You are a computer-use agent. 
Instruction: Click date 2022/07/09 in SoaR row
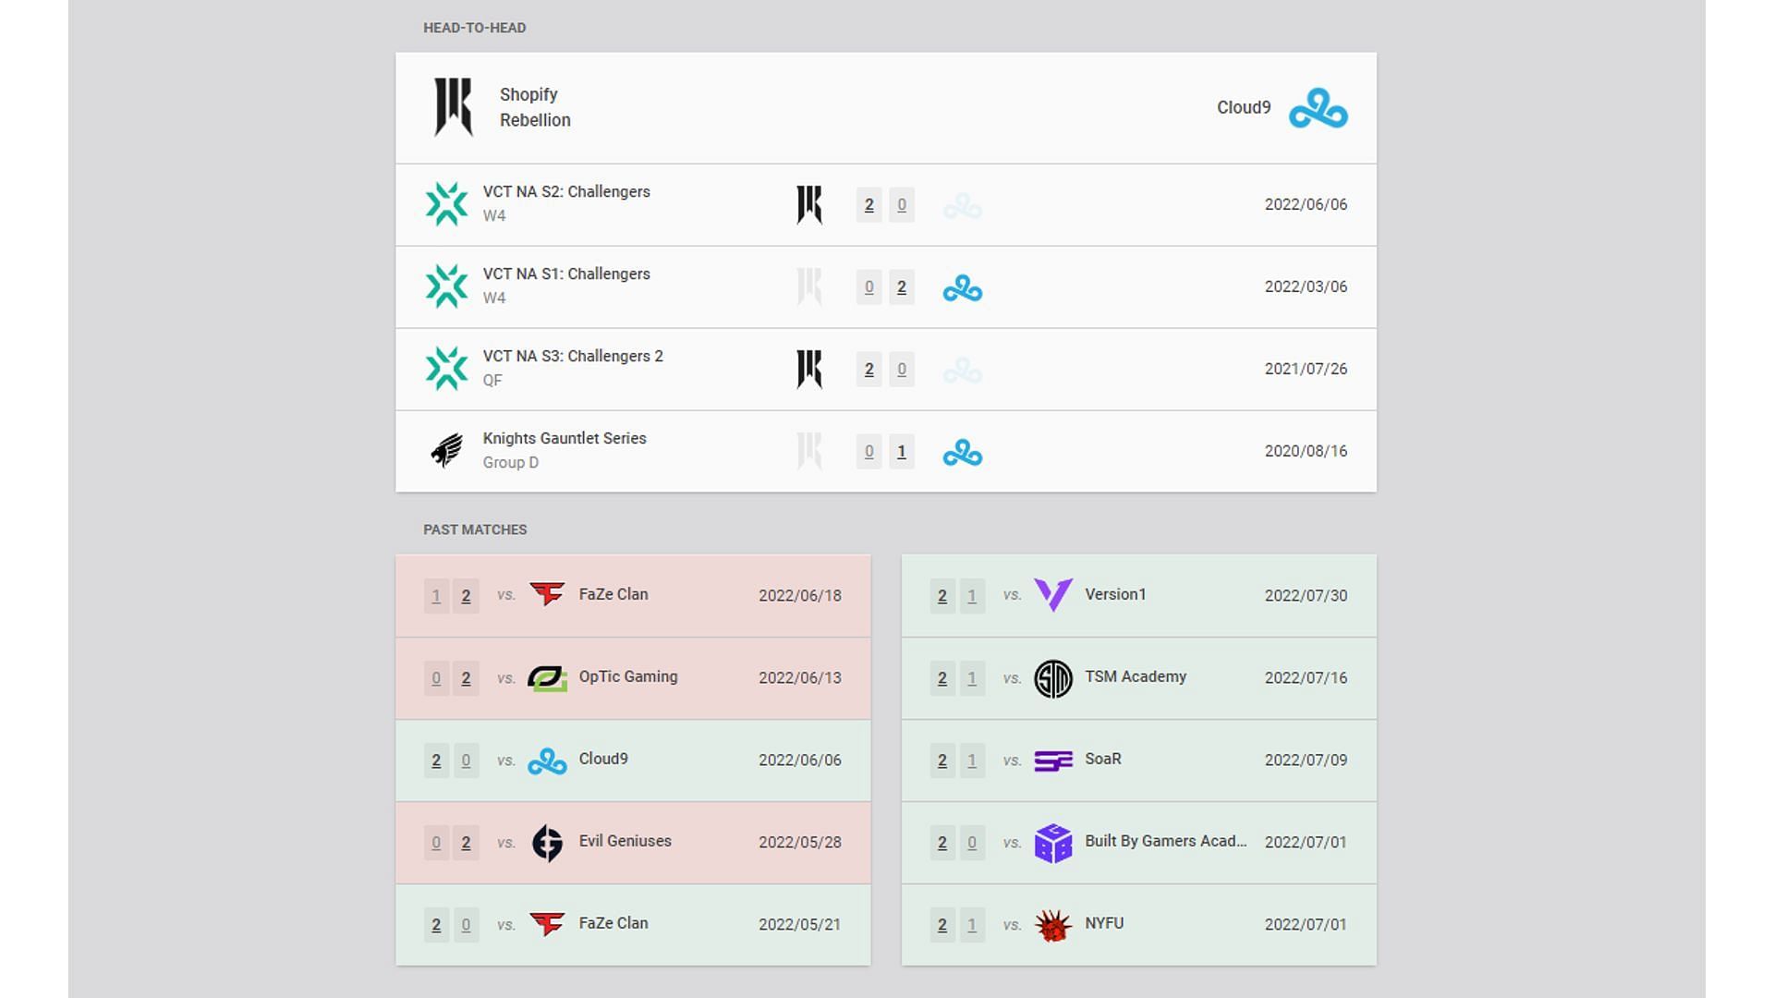pos(1306,760)
